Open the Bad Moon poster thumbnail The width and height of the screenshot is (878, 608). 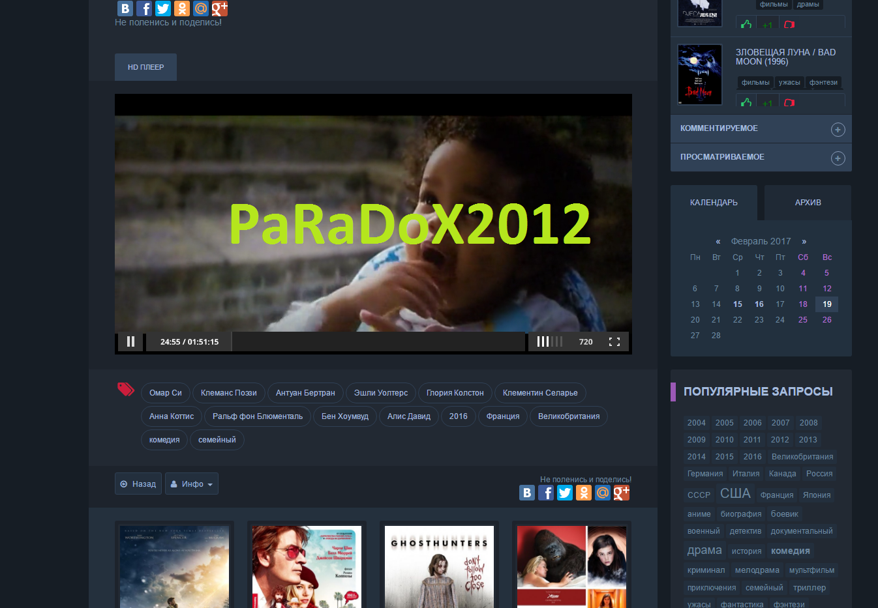pyautogui.click(x=700, y=74)
